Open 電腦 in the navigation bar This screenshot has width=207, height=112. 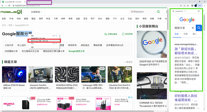coord(33,19)
